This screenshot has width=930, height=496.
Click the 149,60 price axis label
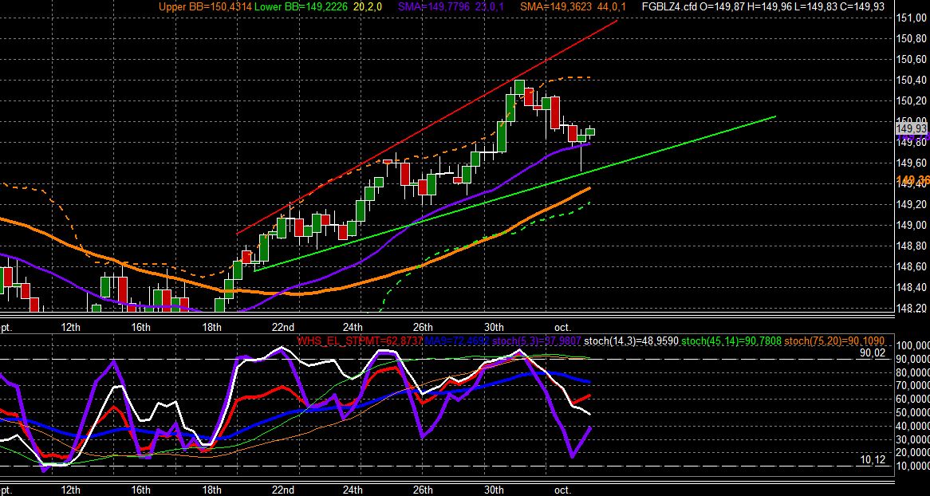[x=912, y=163]
